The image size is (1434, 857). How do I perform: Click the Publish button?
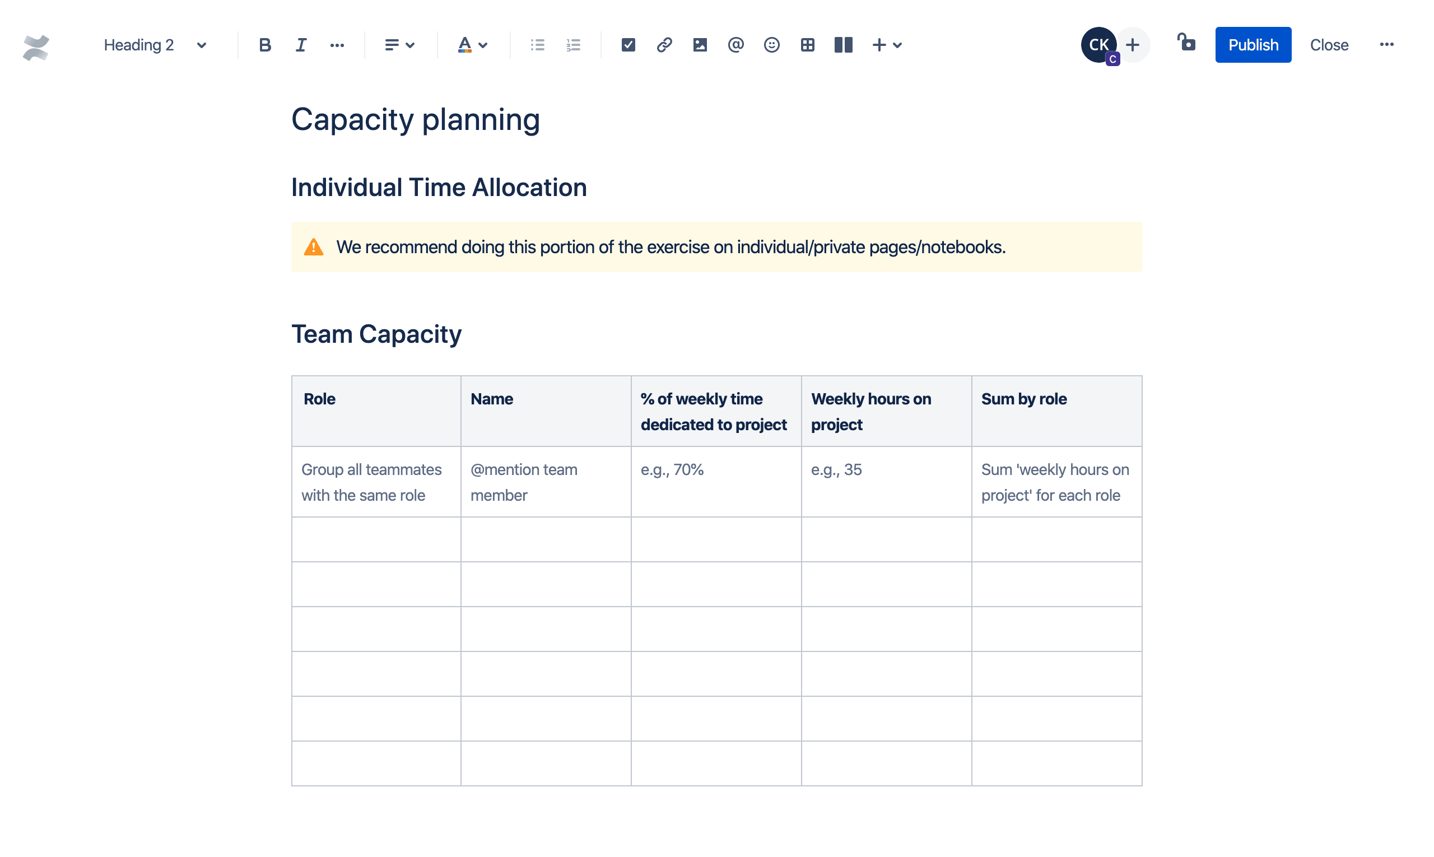(1253, 44)
